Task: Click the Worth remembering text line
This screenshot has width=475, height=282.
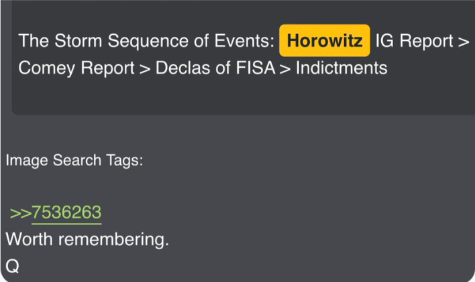Action: [87, 240]
